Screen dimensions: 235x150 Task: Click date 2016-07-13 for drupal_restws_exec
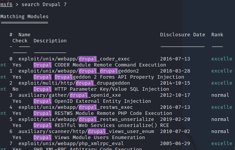(175, 107)
